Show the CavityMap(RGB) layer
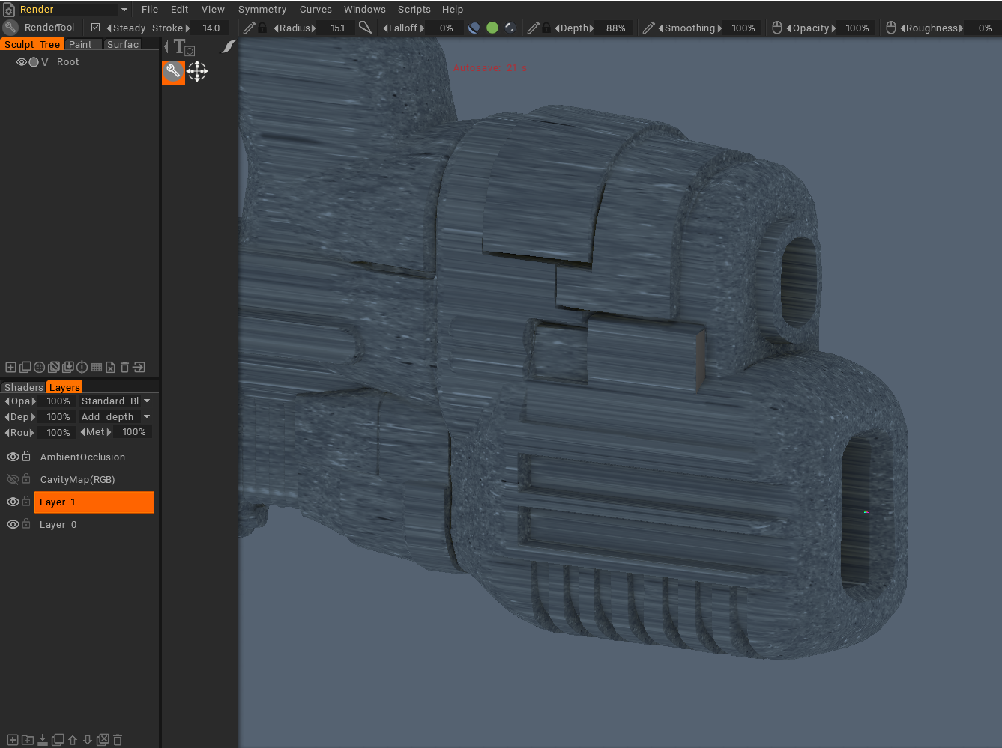This screenshot has height=748, width=1002. 13,479
